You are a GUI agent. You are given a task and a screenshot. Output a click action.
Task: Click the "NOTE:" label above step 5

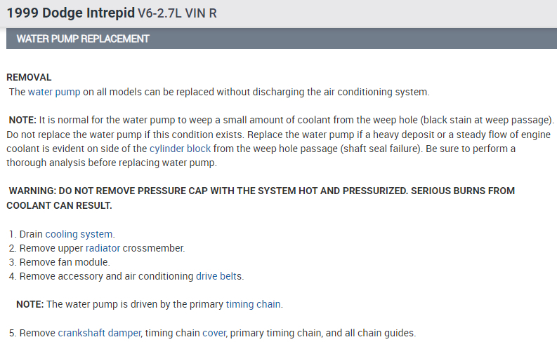(30, 304)
